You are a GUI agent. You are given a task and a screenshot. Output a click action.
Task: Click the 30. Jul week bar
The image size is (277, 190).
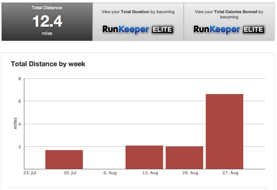coord(64,160)
